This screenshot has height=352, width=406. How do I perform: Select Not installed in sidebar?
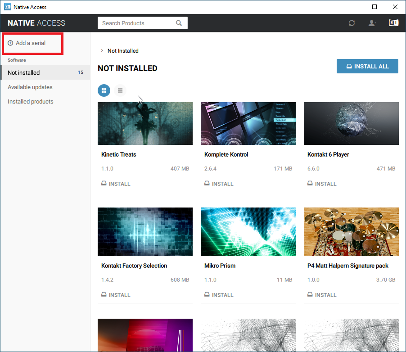(x=24, y=72)
